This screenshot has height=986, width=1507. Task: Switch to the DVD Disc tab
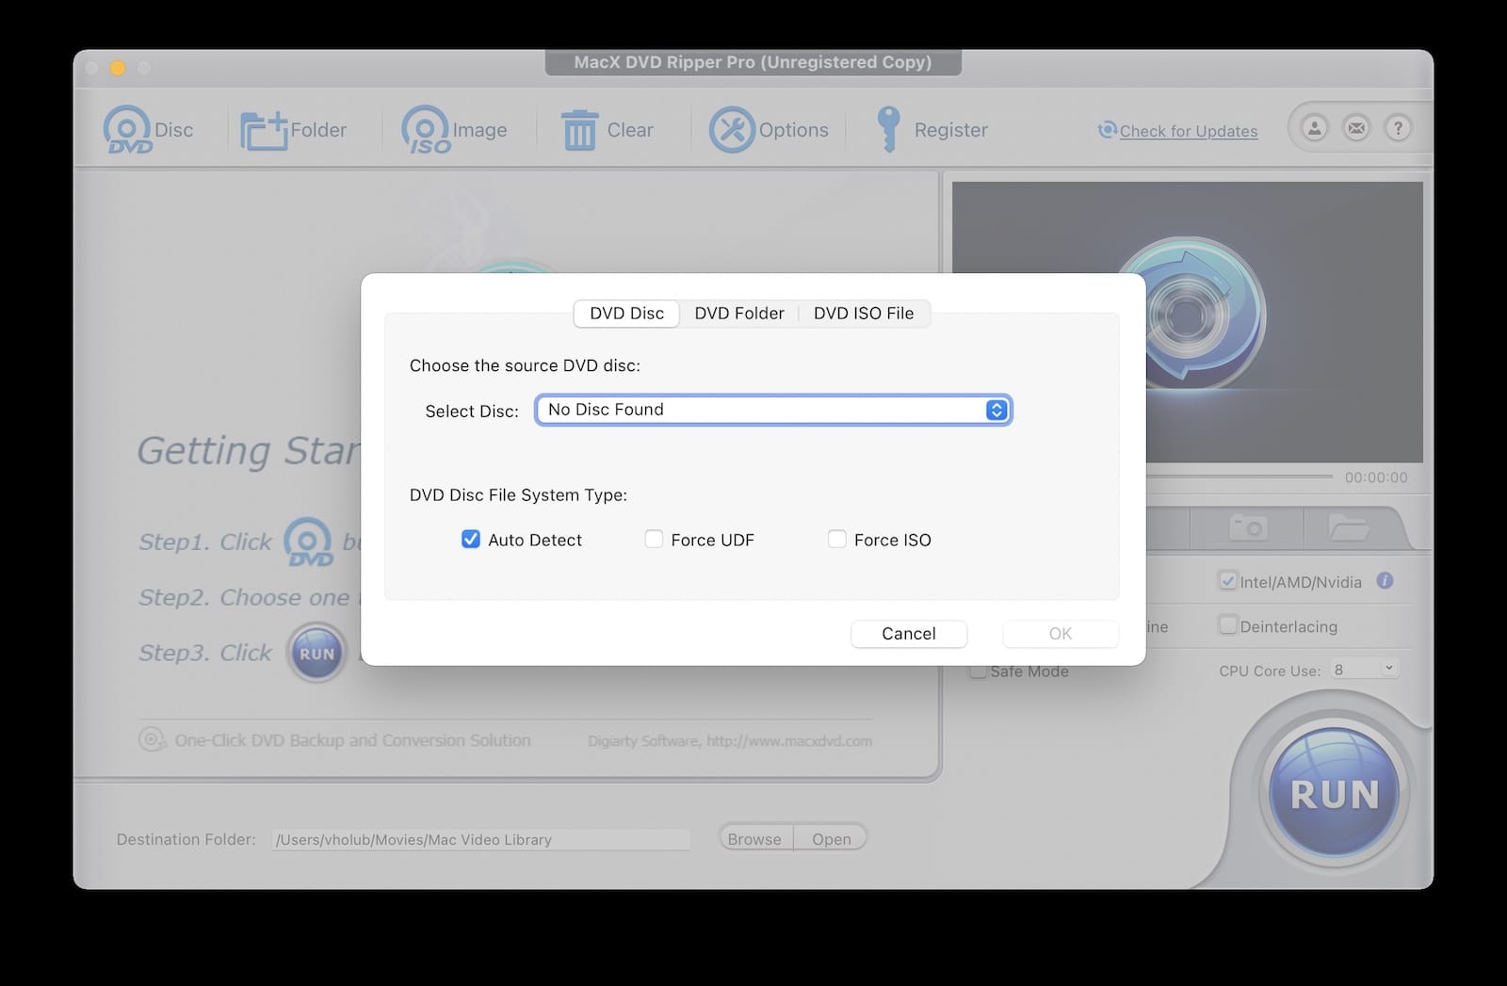pyautogui.click(x=626, y=314)
